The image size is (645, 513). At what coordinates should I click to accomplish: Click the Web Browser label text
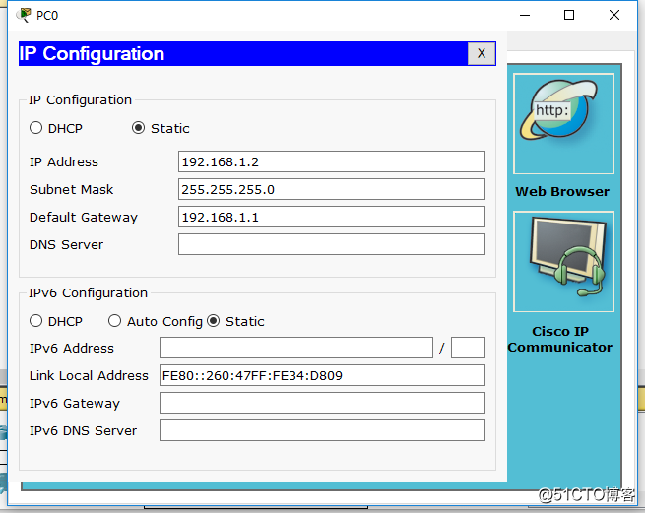click(x=562, y=191)
